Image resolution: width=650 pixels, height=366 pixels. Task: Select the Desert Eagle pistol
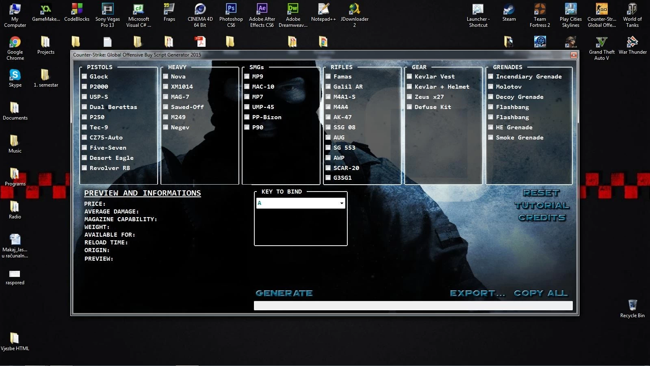point(84,158)
